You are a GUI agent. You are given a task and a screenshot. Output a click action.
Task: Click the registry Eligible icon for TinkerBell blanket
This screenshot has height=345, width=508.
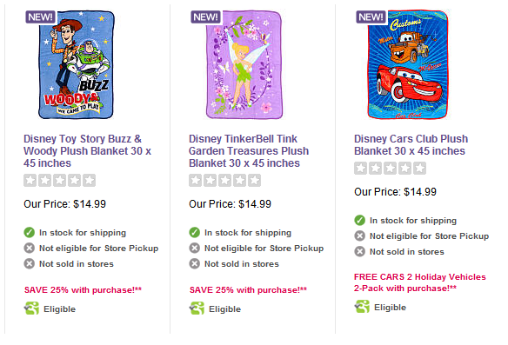pyautogui.click(x=197, y=309)
